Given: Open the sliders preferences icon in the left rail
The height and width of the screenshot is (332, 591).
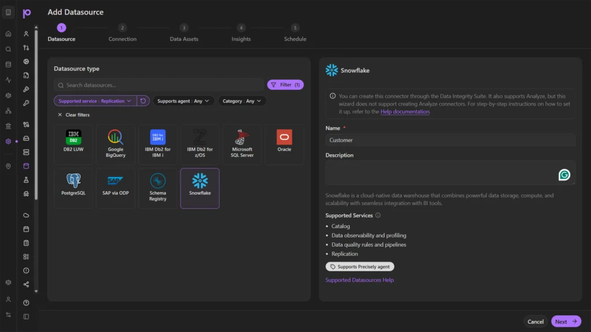Looking at the screenshot, I should click(8, 315).
